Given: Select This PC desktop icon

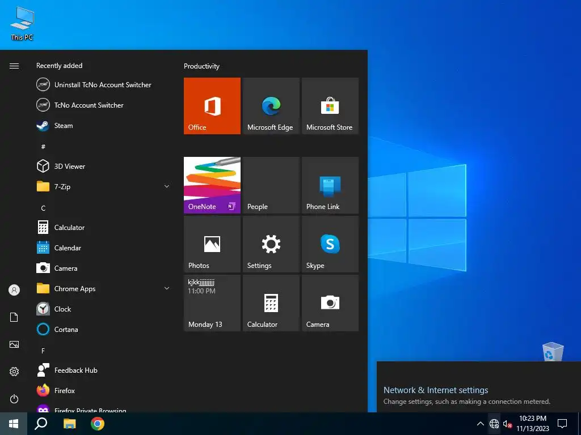Looking at the screenshot, I should tap(22, 24).
